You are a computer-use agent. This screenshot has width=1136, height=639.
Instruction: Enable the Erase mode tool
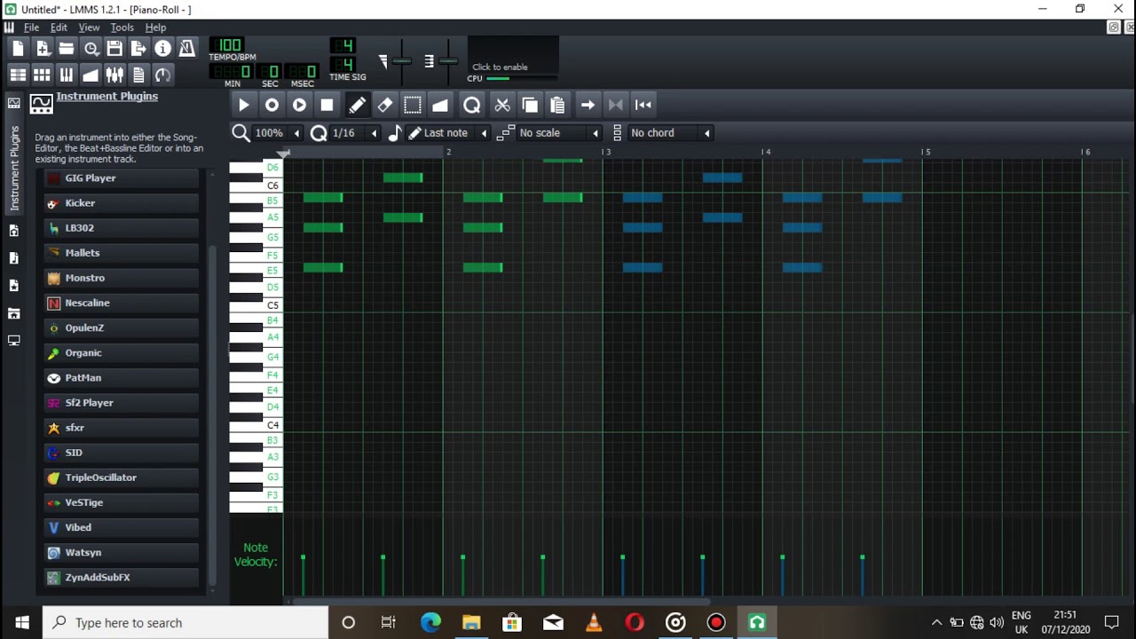[384, 105]
